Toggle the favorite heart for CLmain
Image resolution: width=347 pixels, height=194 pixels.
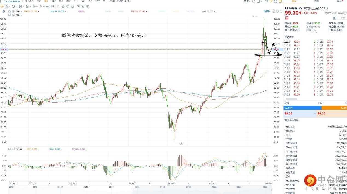[x=287, y=18]
